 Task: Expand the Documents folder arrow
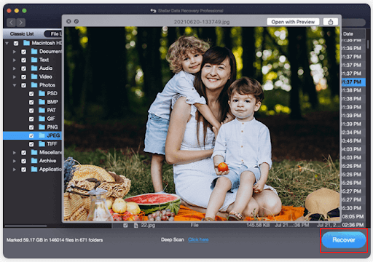tap(15, 52)
